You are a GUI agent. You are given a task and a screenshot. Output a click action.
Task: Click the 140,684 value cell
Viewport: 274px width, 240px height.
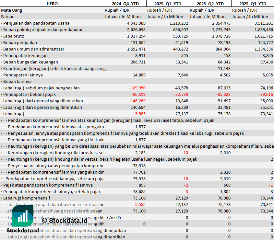(138, 107)
